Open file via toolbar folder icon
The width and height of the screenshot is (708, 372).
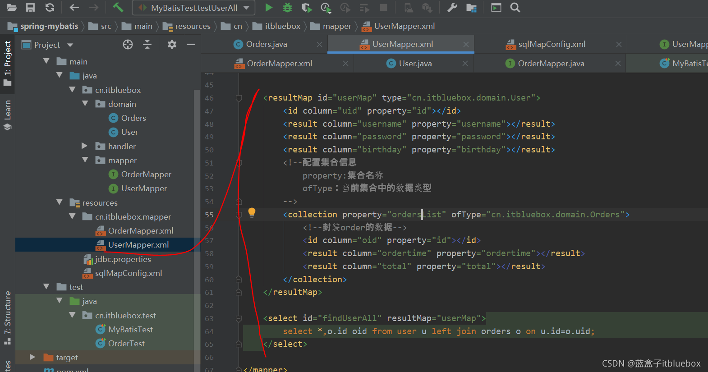pyautogui.click(x=12, y=7)
